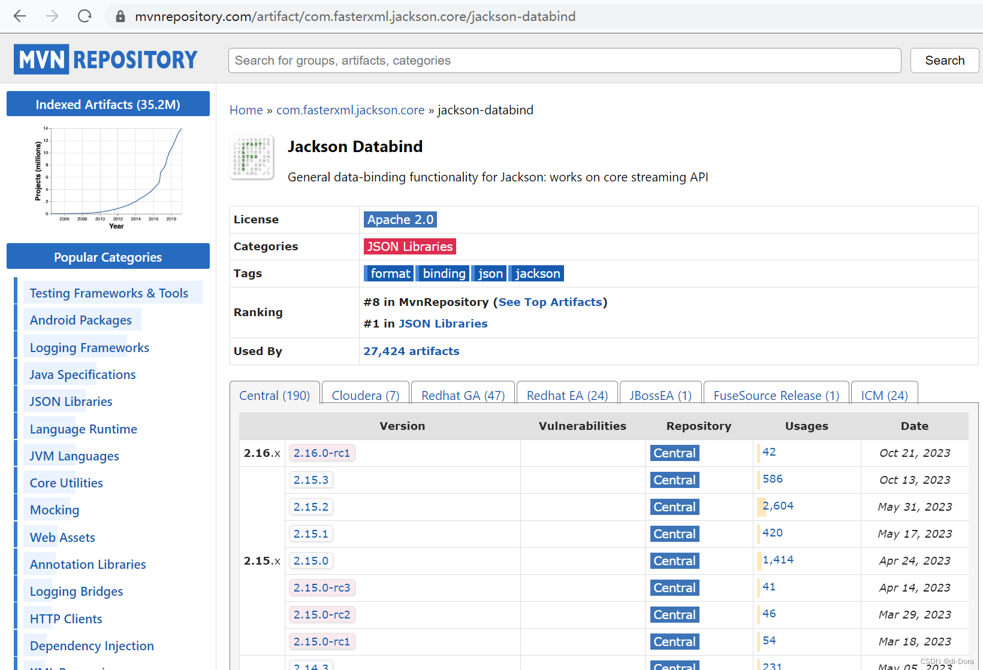Open Web Assets category
This screenshot has width=983, height=670.
click(x=62, y=538)
